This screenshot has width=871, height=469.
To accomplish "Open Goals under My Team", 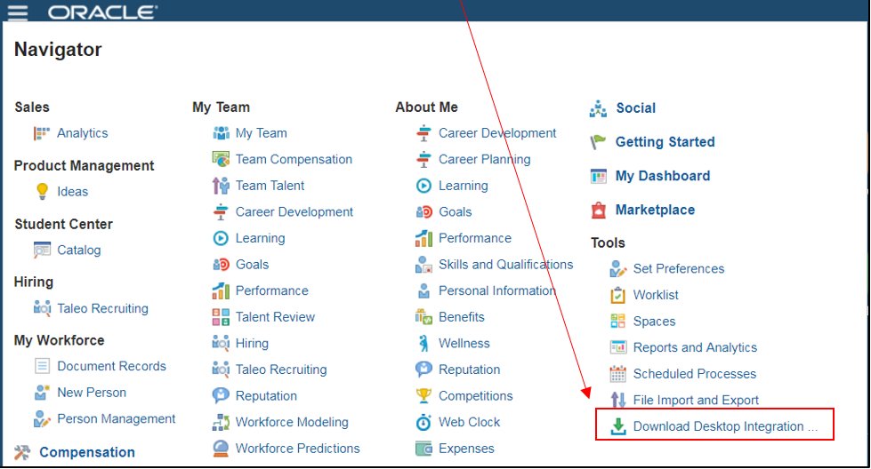I will [252, 265].
